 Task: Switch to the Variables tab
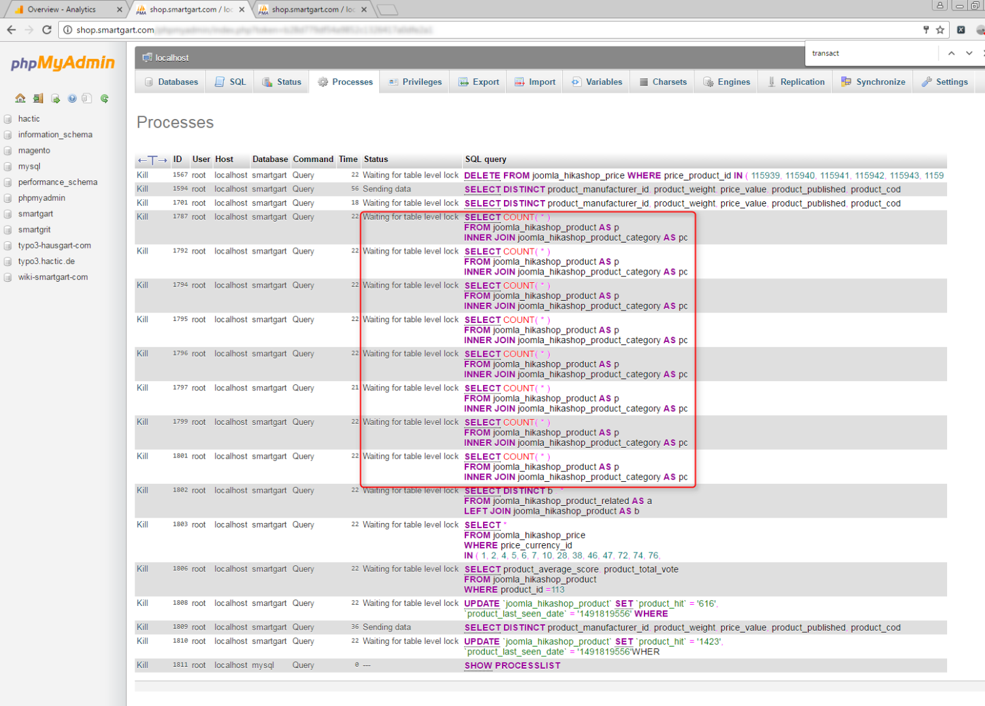[597, 82]
